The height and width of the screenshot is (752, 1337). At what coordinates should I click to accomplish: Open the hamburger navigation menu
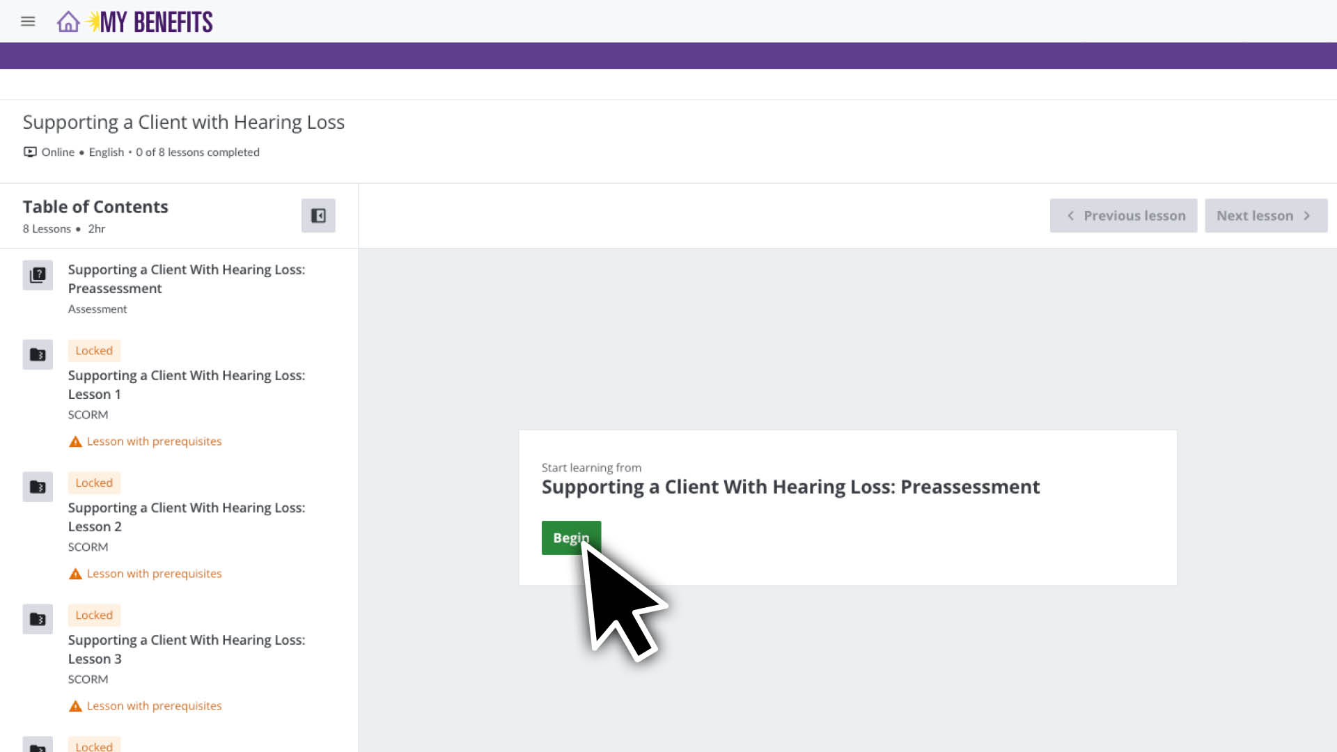(28, 22)
